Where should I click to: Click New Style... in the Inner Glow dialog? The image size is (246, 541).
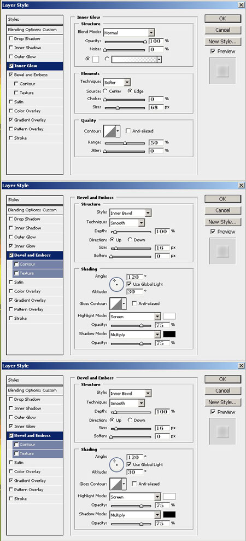222,42
